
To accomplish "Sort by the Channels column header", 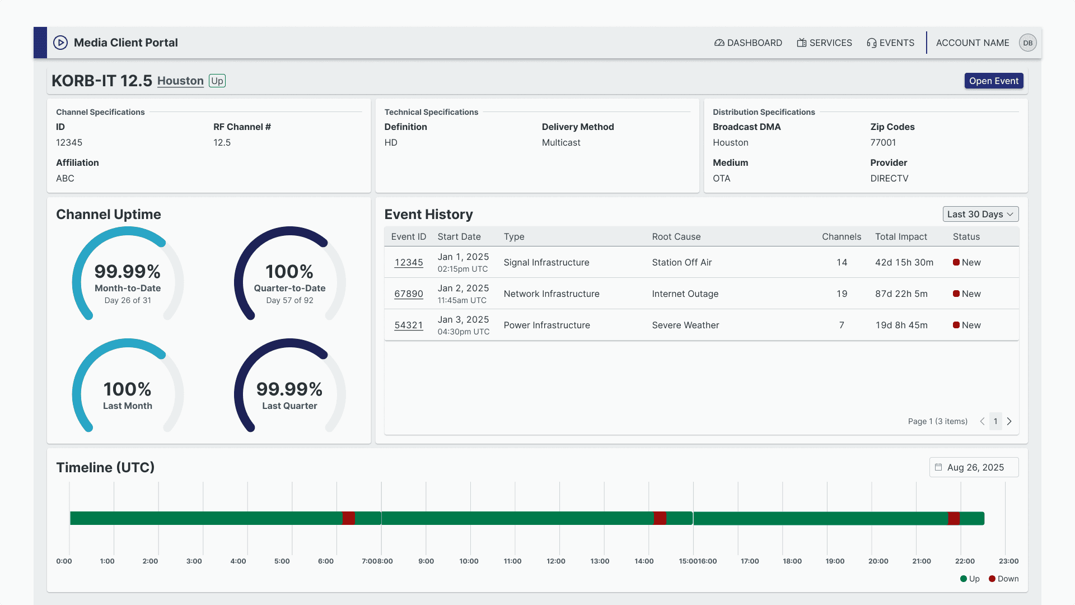I will [x=842, y=236].
